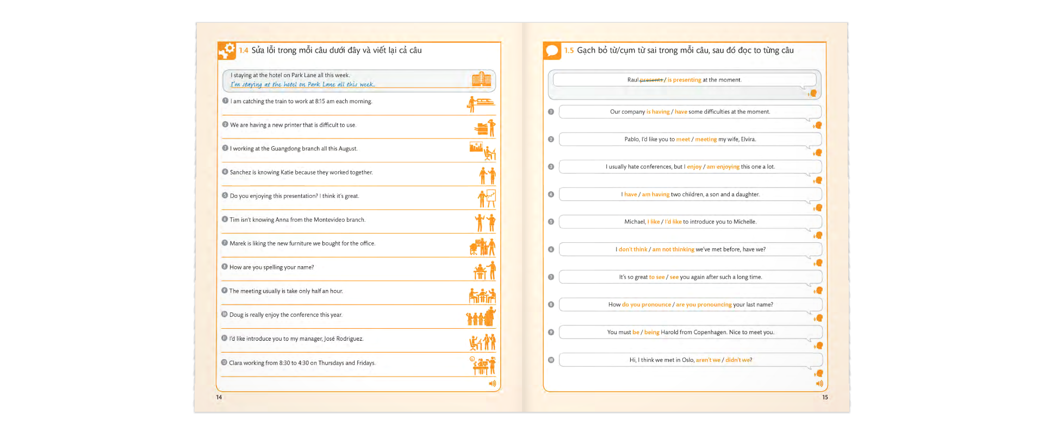Play audio with page 14 speaker icon
Screen dimensions: 1044x433
click(x=492, y=384)
